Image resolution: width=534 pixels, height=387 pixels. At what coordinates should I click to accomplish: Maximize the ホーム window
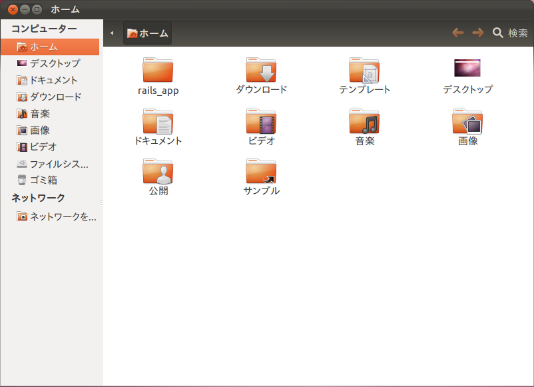(37, 9)
